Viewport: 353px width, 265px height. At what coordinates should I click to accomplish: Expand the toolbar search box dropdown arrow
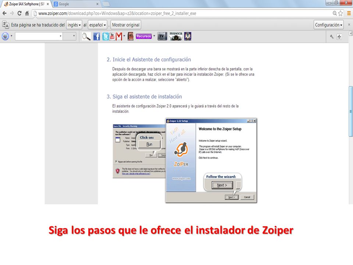[x=60, y=36]
